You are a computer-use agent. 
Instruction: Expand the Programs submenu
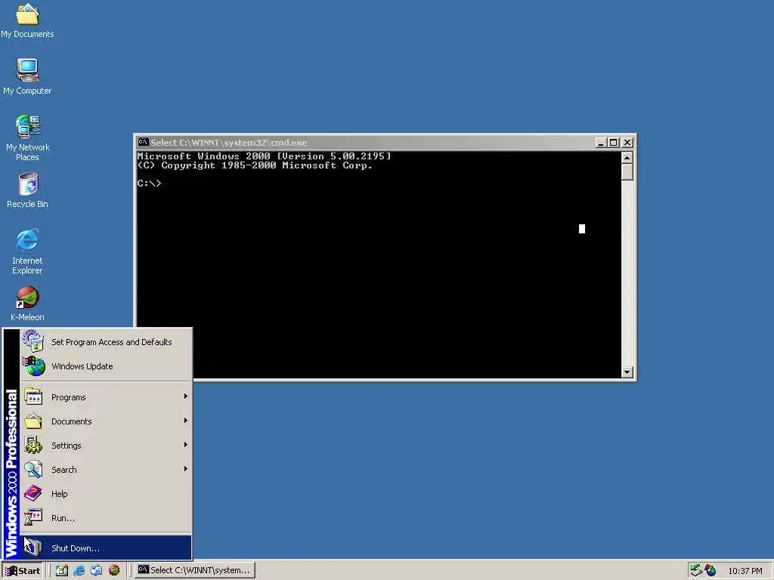click(x=106, y=397)
